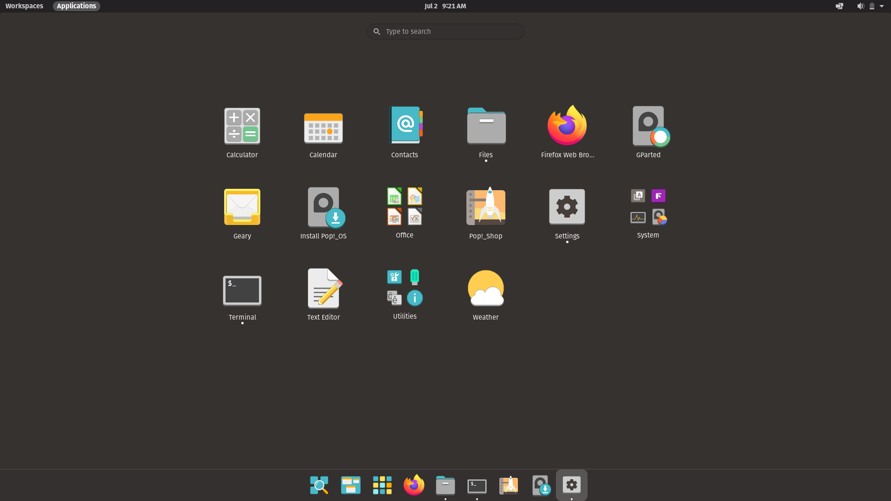Open the Terminal application
Image resolution: width=891 pixels, height=501 pixels.
[x=242, y=290]
